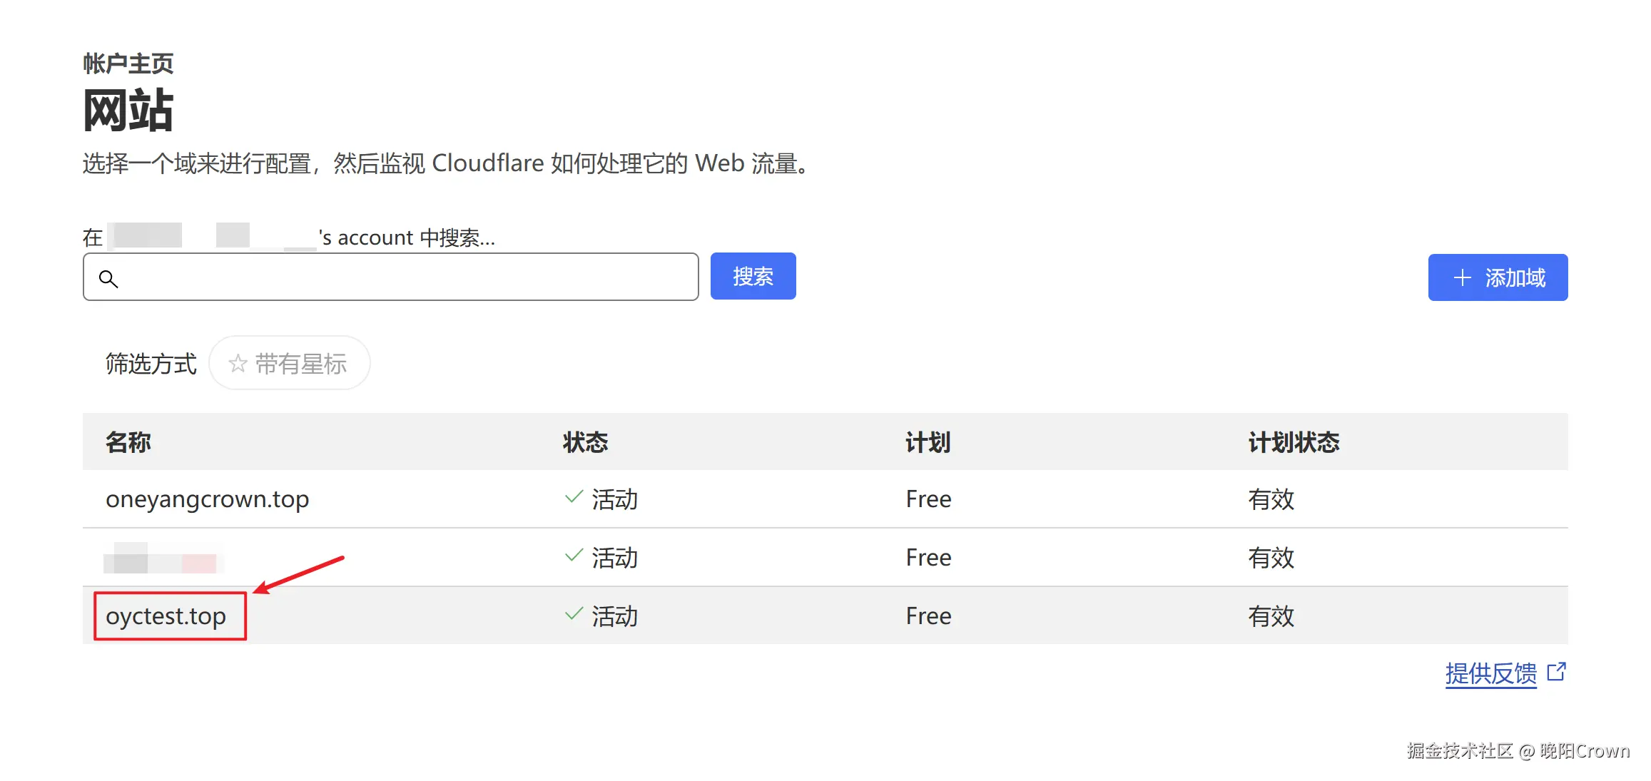
Task: Toggle the 带有星标 starred filter
Action: (x=289, y=364)
